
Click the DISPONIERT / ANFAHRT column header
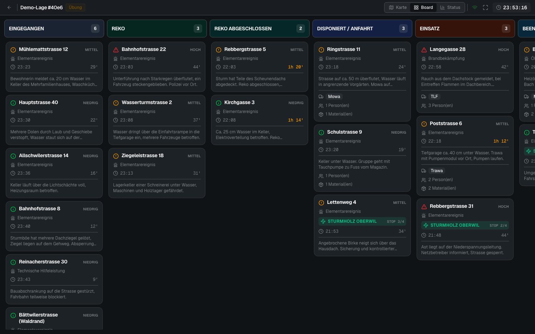point(362,29)
